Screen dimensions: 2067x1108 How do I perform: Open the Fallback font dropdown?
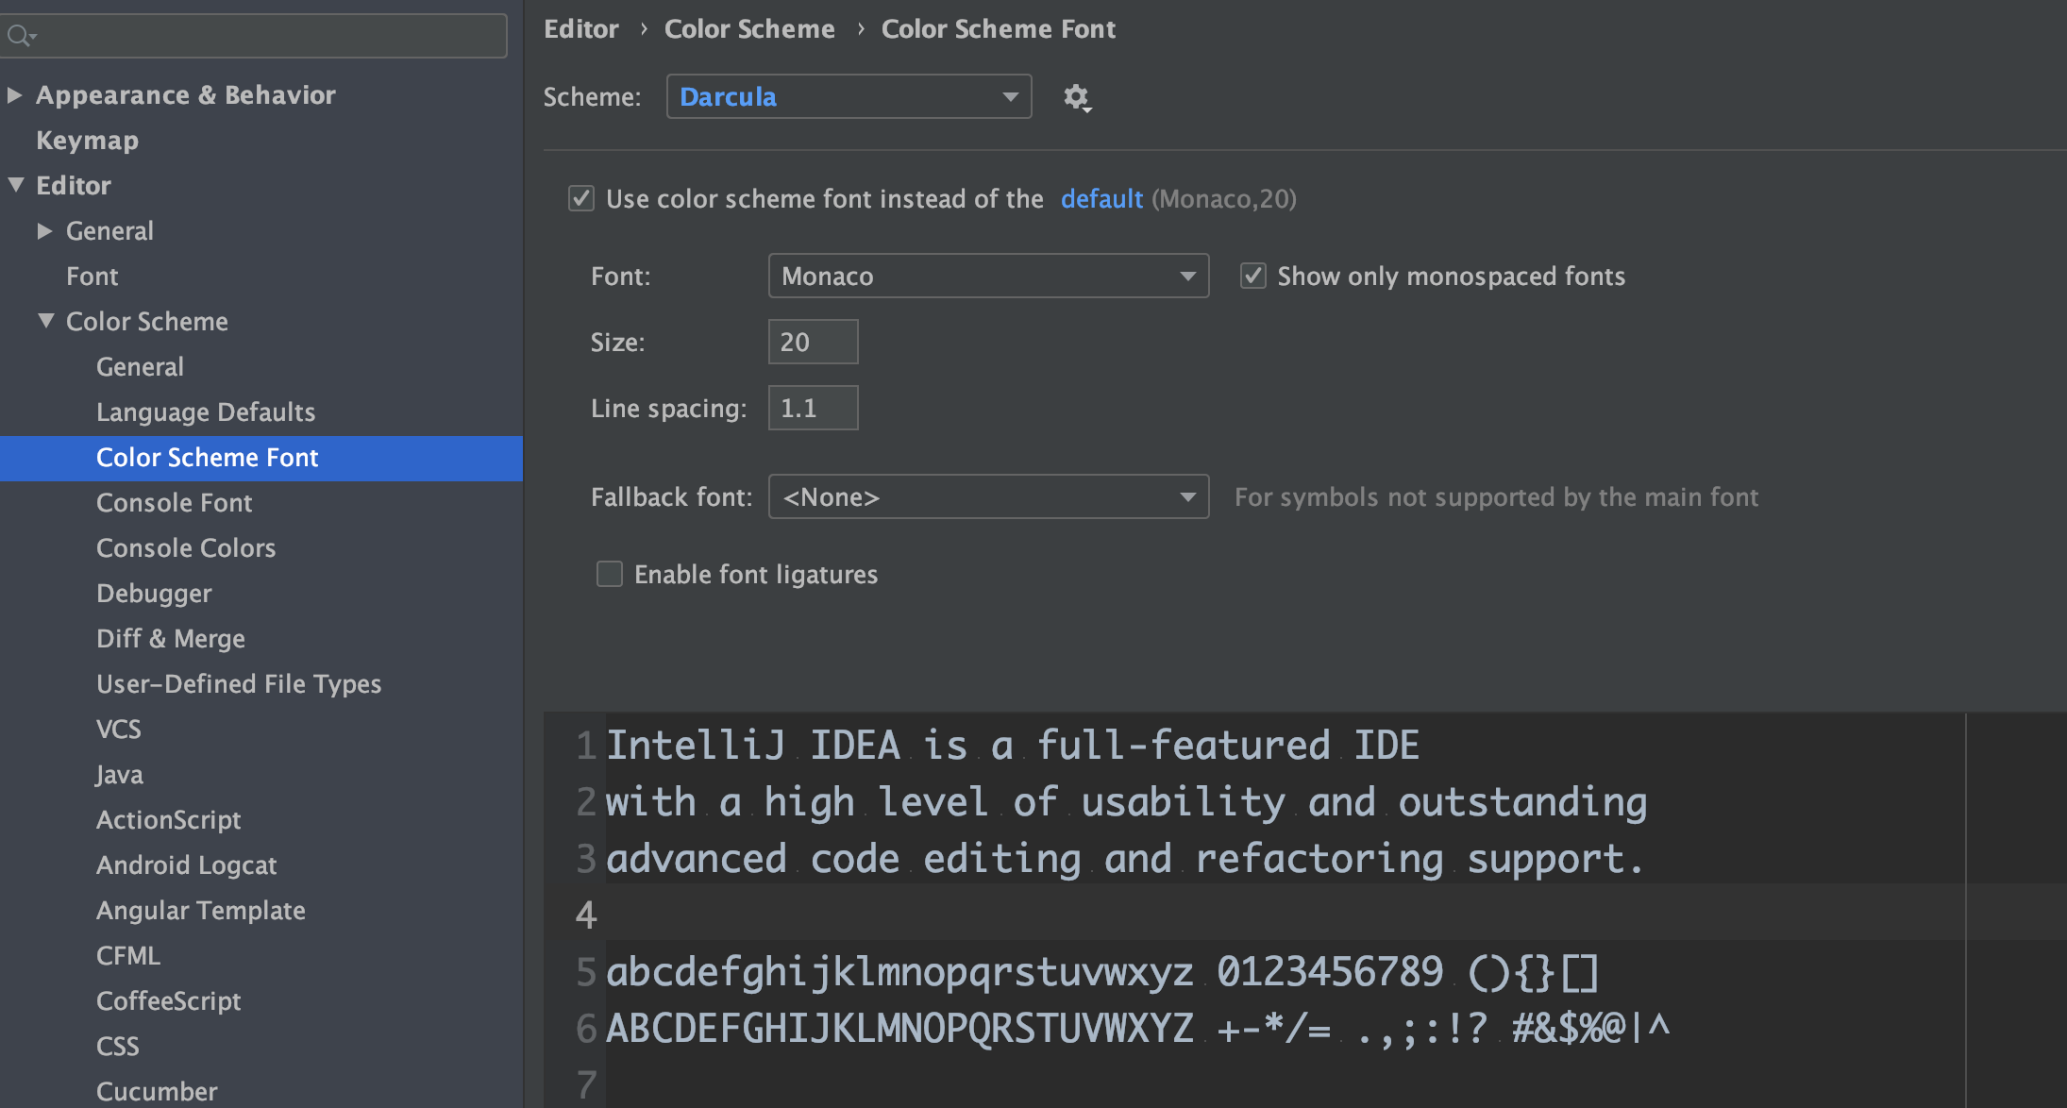987,495
